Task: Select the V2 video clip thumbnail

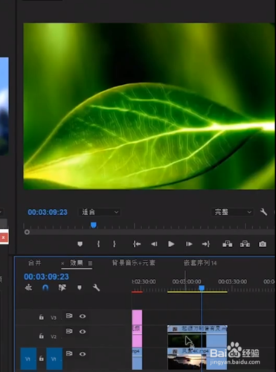Action: click(x=187, y=340)
